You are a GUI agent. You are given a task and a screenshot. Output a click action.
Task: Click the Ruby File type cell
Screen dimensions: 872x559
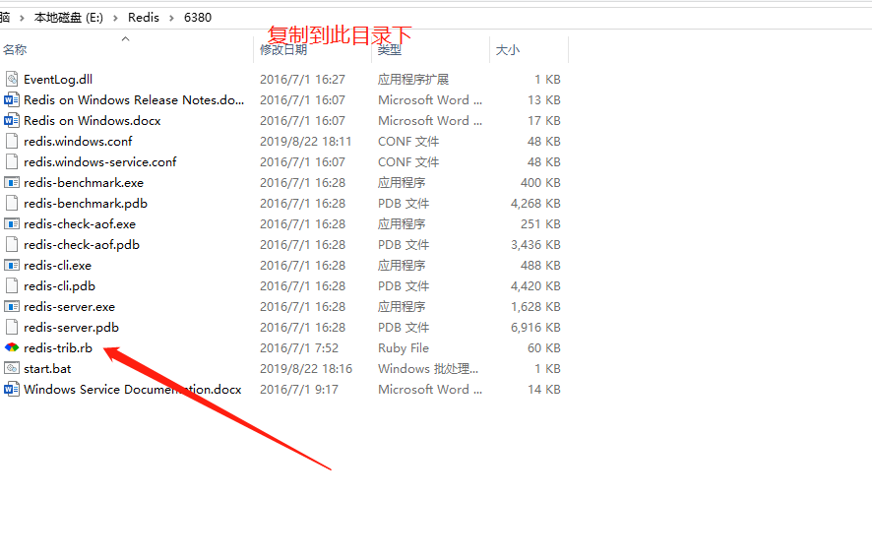404,347
